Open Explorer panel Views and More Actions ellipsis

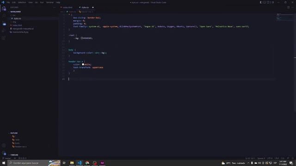point(55,7)
